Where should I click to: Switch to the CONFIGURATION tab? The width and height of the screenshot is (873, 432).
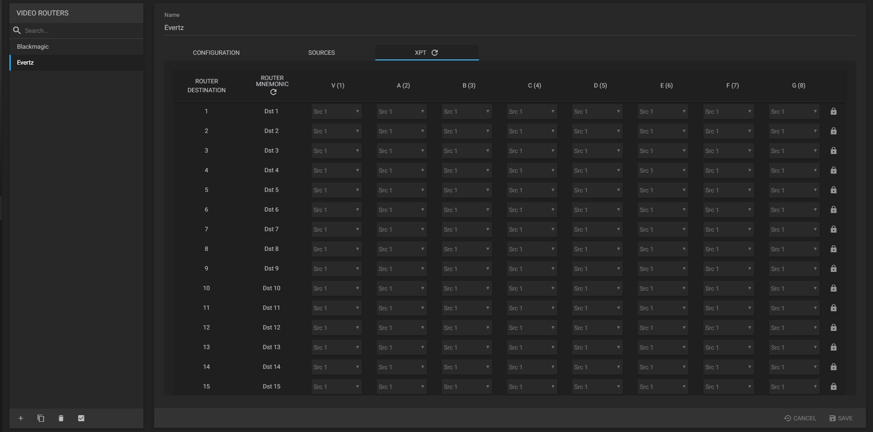[x=216, y=52]
